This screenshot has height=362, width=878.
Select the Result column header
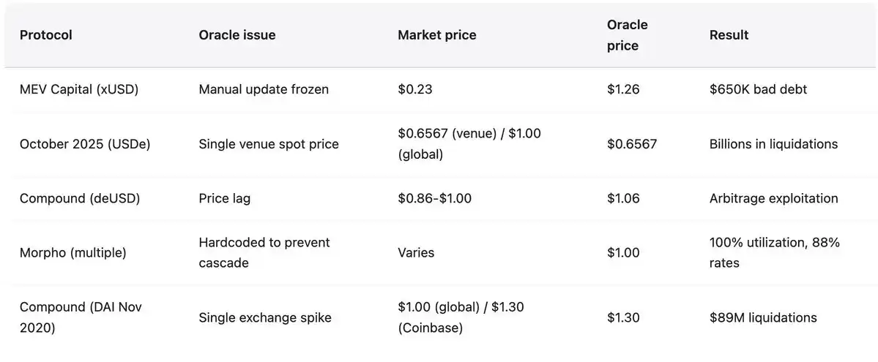[x=729, y=35]
